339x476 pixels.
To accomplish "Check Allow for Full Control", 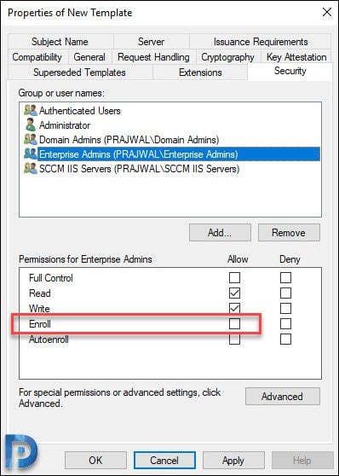I will tap(234, 277).
